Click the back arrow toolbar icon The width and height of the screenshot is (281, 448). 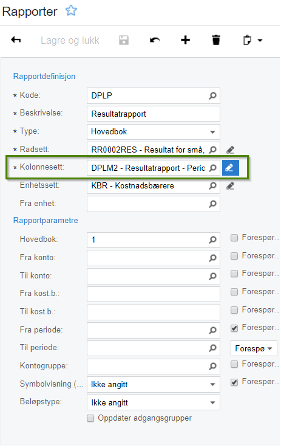click(x=16, y=40)
